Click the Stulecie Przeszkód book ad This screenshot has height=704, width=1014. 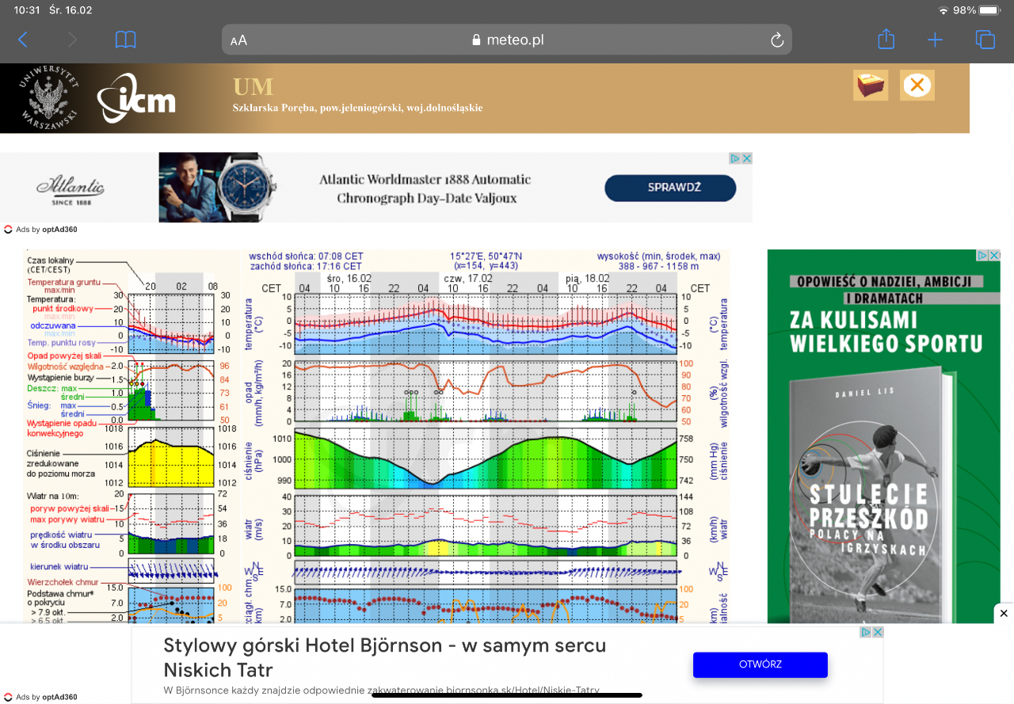(884, 436)
